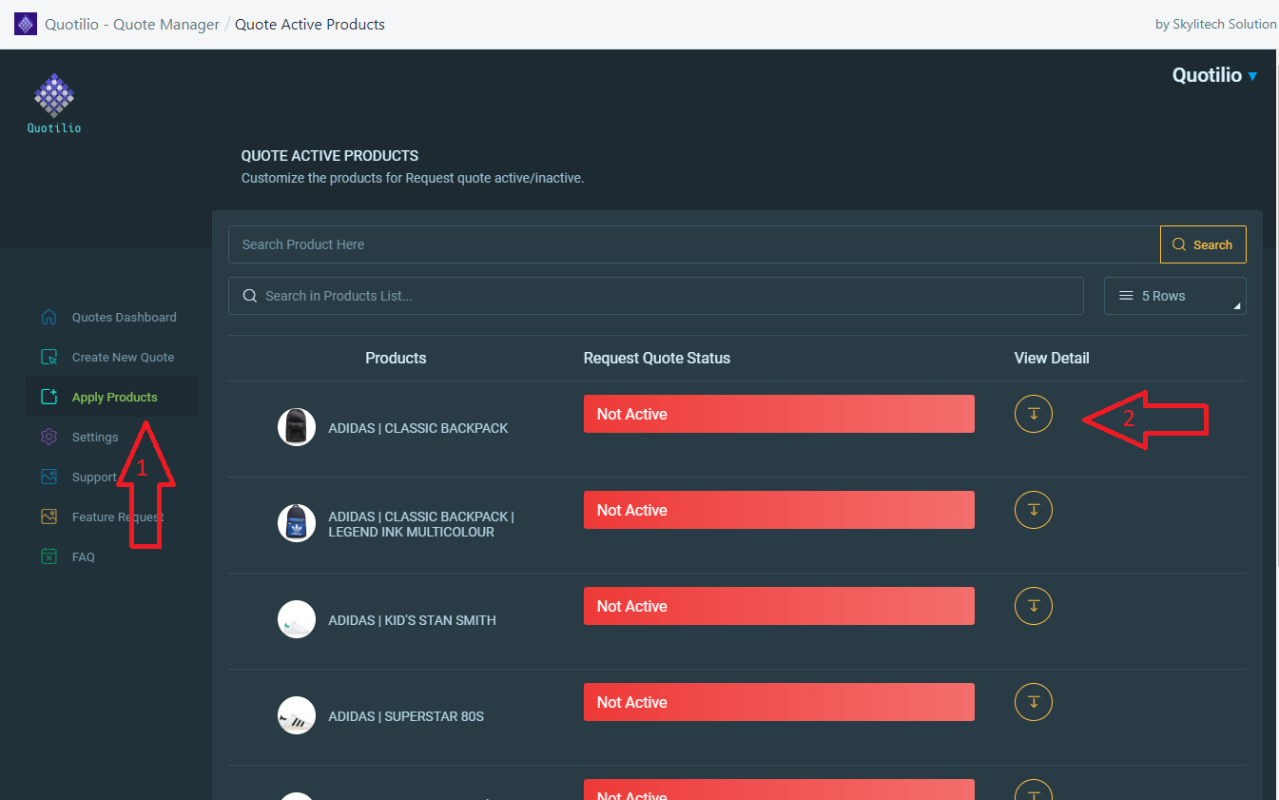Click the Quotilio app icon in breadcrumb
The image size is (1279, 800).
(x=26, y=24)
